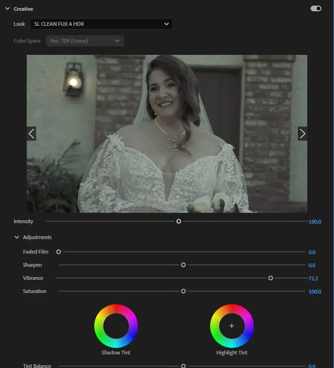Click the Tint Balance slider handle

tap(183, 366)
